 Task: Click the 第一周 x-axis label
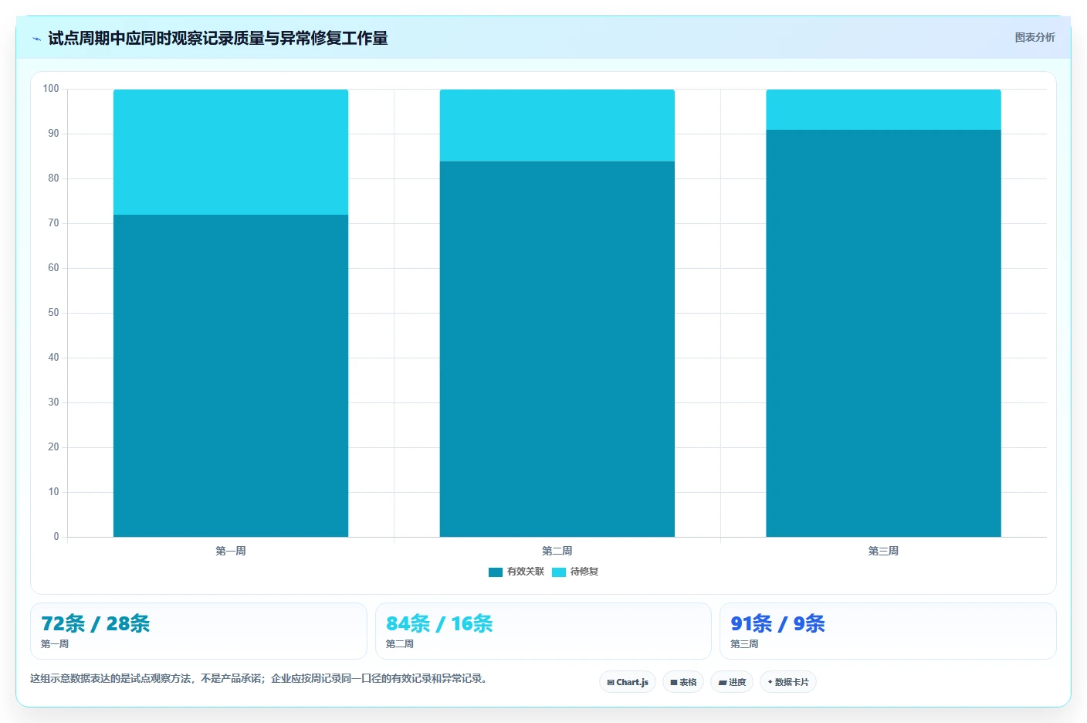pyautogui.click(x=231, y=551)
